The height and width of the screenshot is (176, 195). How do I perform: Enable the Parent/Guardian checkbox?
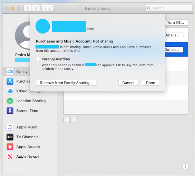coord(38,59)
